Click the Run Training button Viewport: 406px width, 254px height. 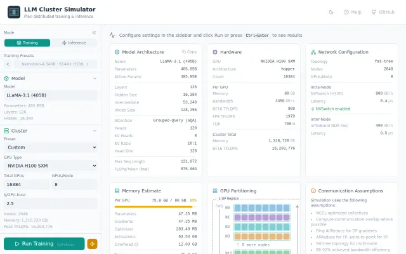click(44, 244)
